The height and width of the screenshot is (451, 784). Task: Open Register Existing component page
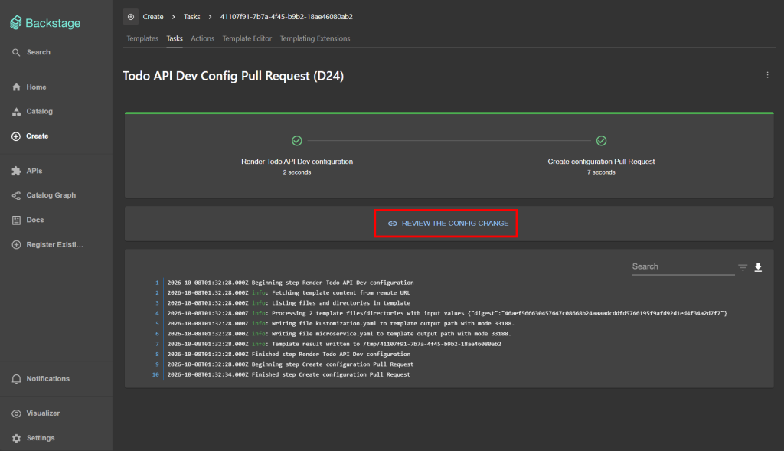tap(47, 244)
